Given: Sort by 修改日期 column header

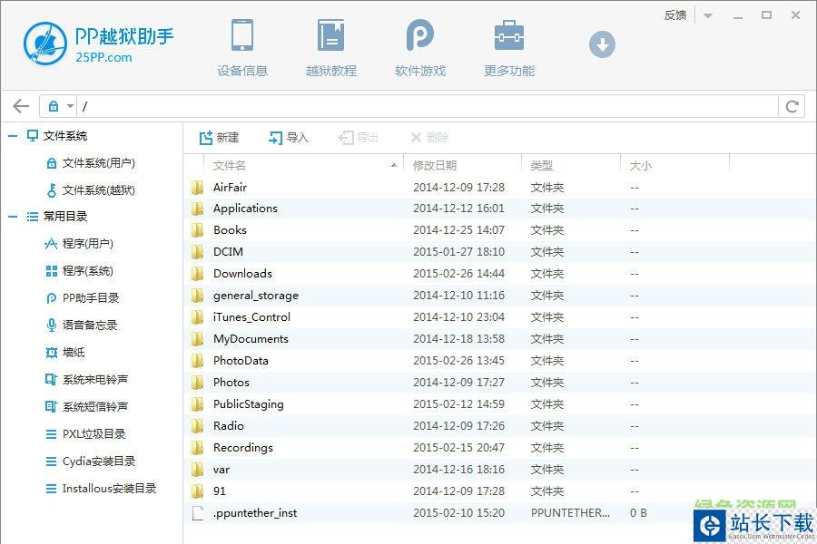Looking at the screenshot, I should 435,166.
